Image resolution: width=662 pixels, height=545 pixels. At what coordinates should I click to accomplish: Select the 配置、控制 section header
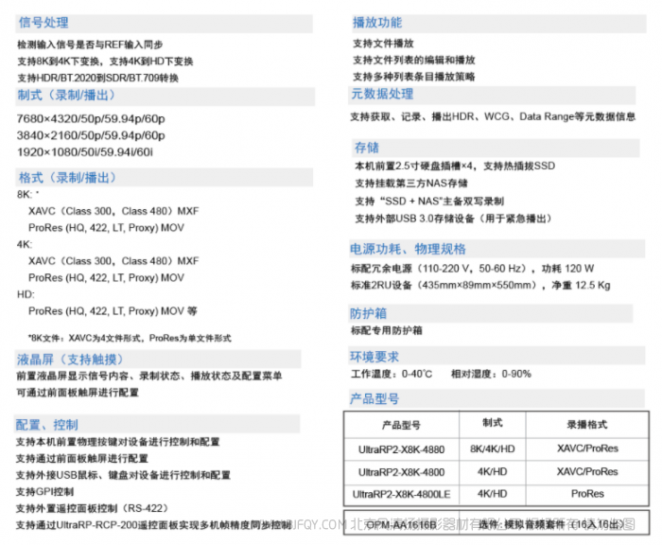46,424
